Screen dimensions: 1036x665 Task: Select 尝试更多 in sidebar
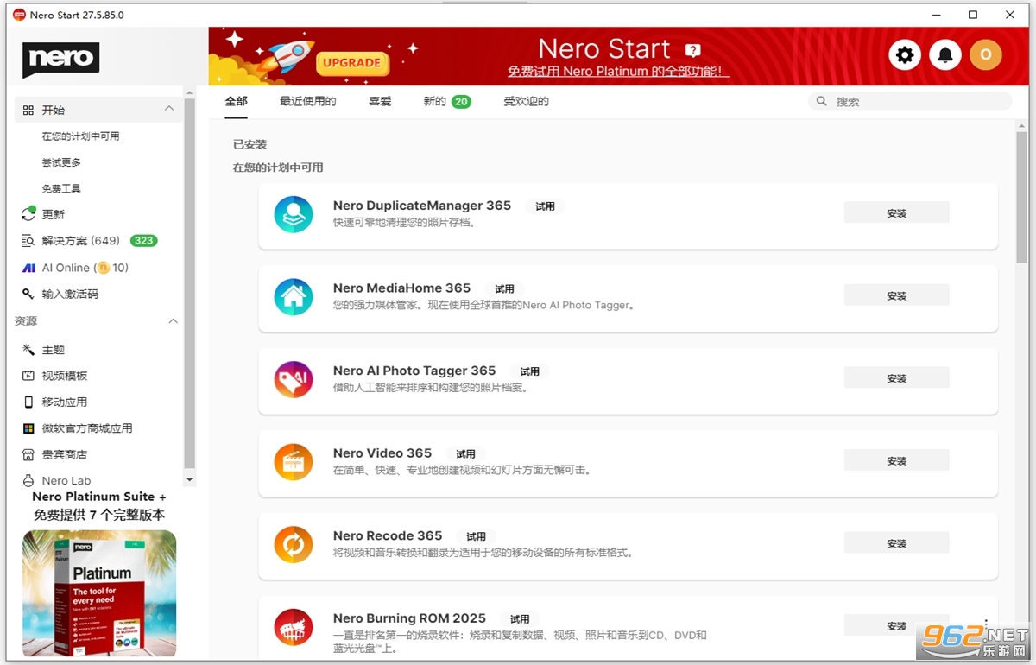click(x=61, y=162)
